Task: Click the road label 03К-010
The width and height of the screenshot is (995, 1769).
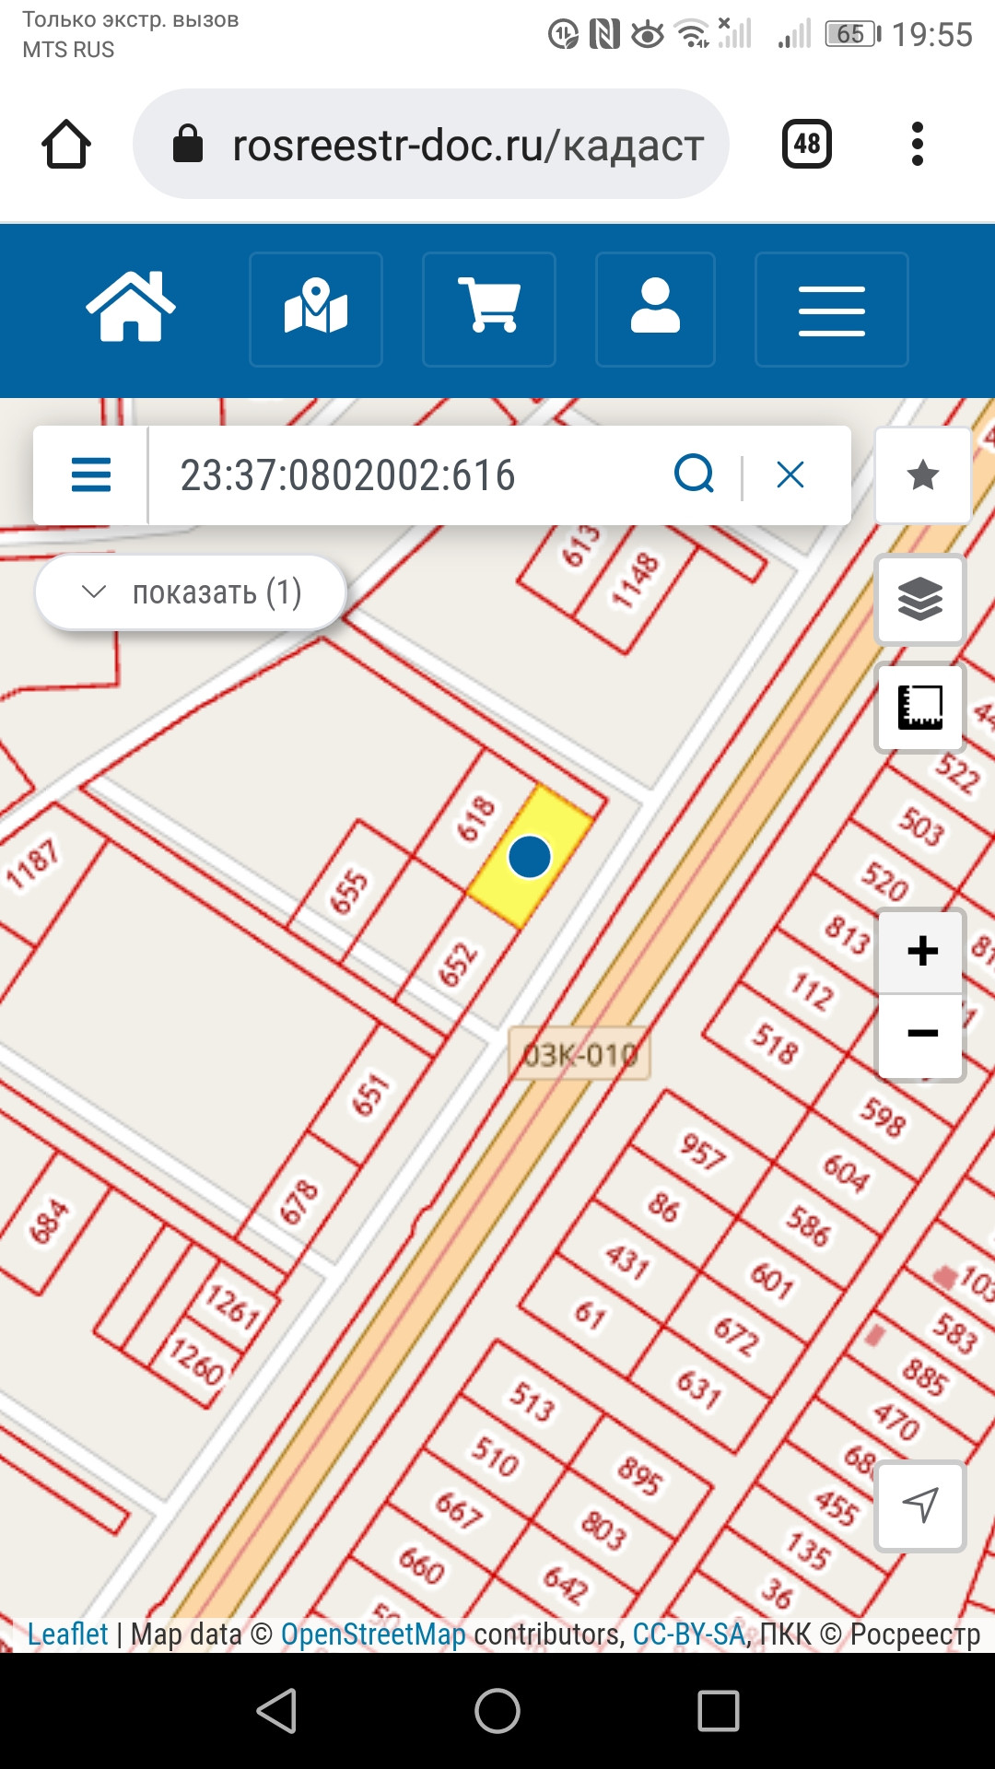Action: point(579,1053)
